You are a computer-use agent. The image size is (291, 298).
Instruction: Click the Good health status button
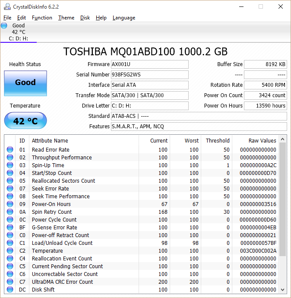25,83
